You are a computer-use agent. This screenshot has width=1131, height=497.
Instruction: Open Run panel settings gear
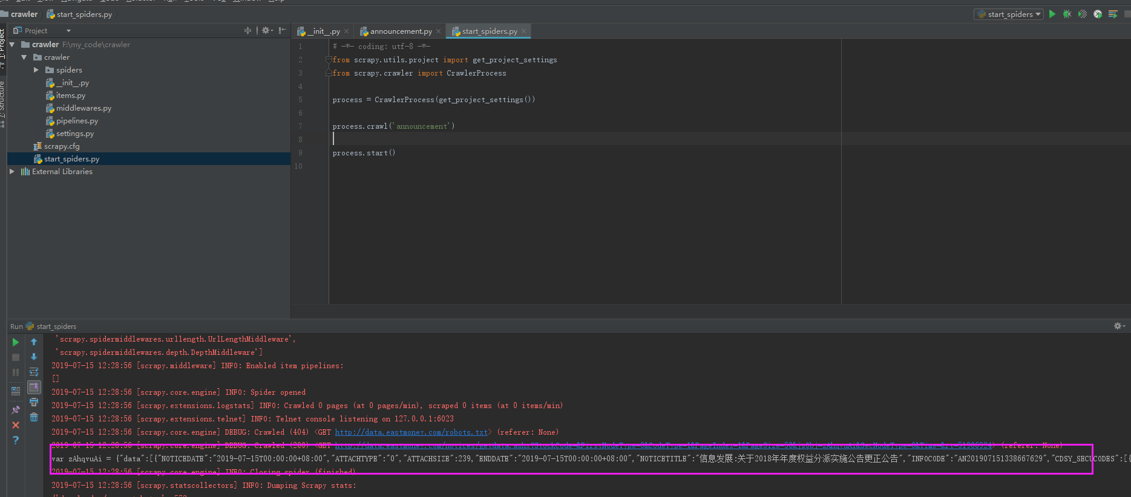click(x=1119, y=326)
